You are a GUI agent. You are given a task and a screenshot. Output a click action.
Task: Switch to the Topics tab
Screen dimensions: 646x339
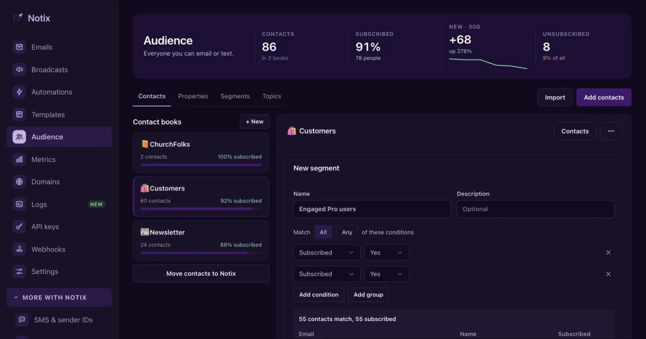(x=272, y=96)
